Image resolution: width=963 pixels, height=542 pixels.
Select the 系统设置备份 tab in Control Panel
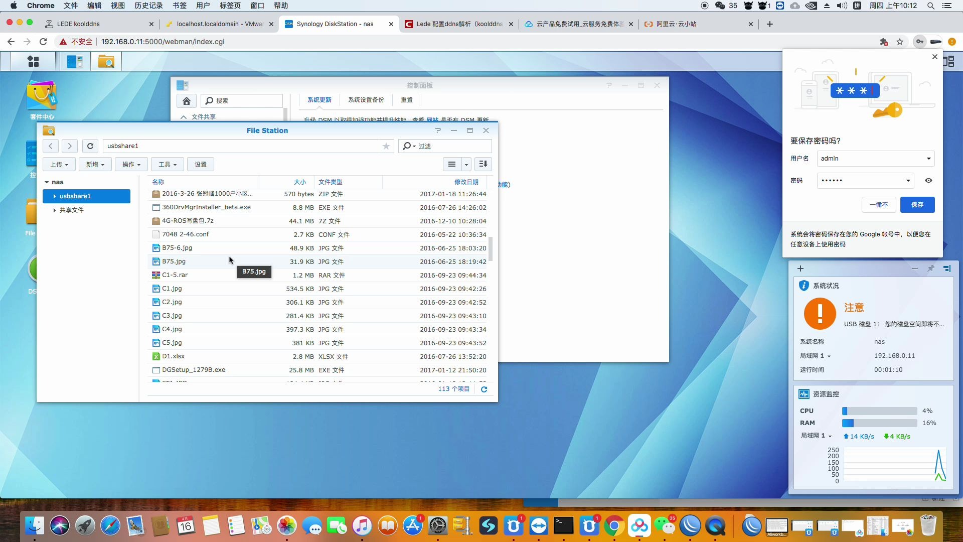point(366,100)
